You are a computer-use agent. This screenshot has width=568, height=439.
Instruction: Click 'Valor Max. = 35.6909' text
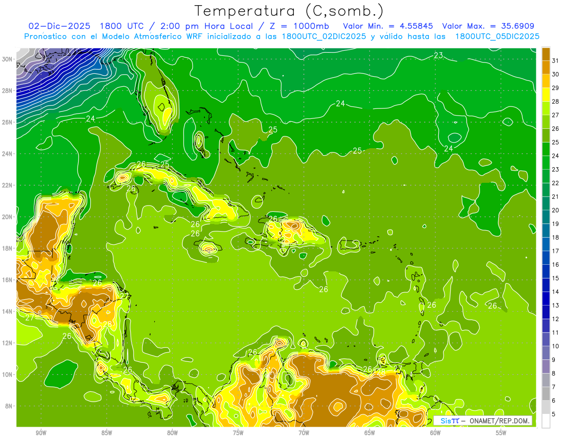pyautogui.click(x=488, y=26)
